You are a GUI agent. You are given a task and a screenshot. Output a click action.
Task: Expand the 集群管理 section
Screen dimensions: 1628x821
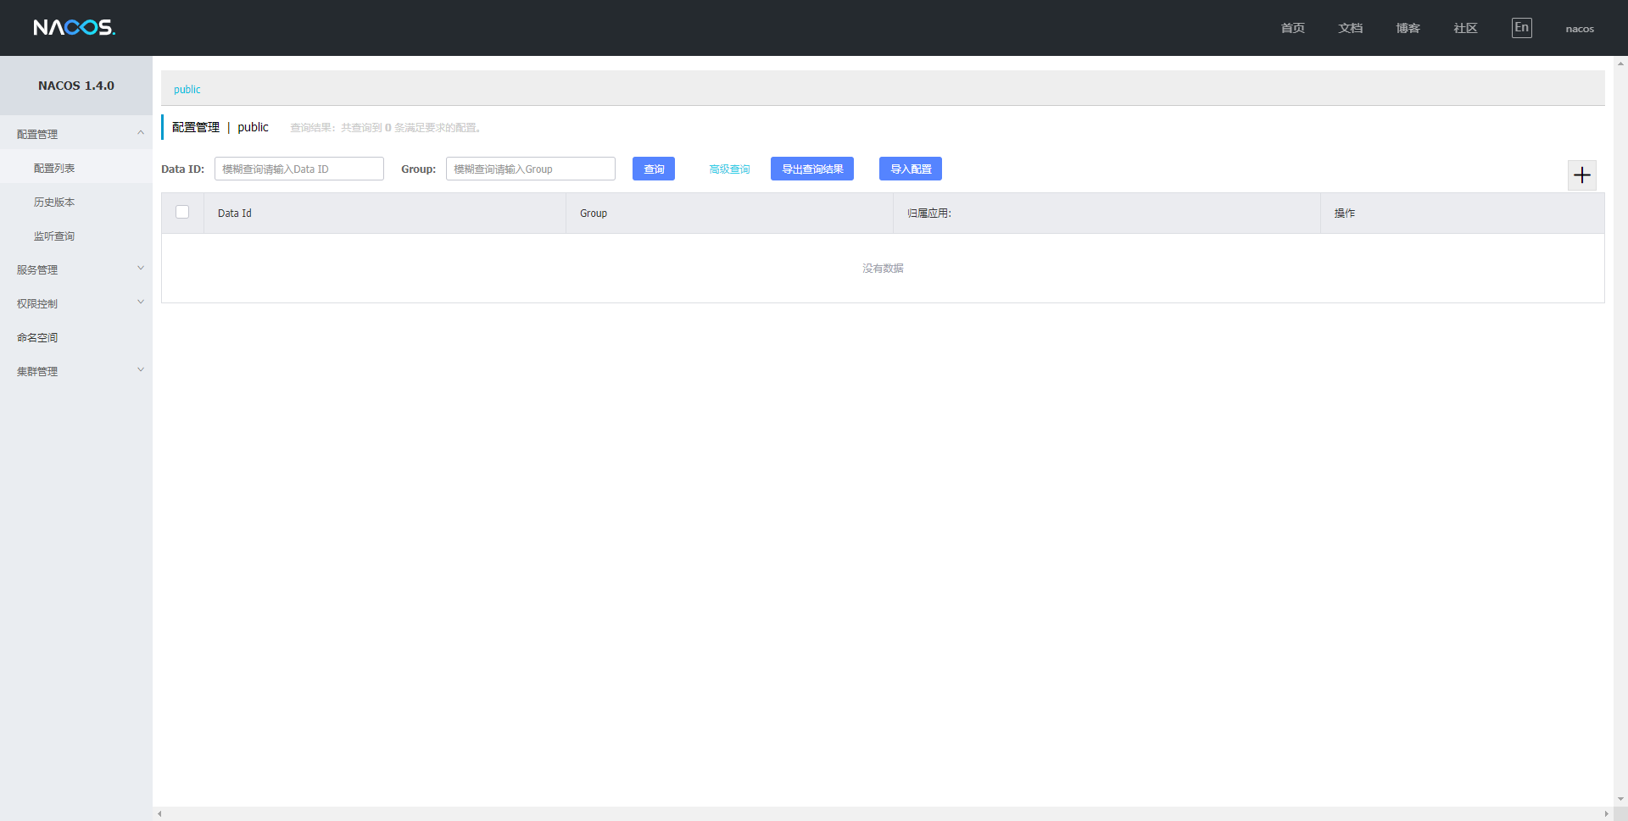pos(76,370)
